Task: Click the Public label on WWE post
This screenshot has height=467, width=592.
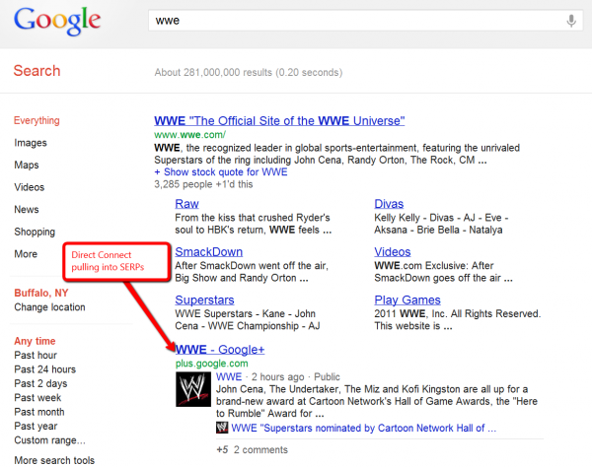Action: pyautogui.click(x=327, y=377)
